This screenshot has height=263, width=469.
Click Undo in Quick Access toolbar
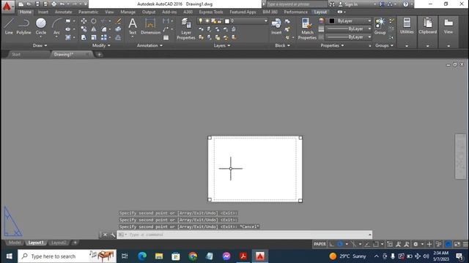click(62, 4)
